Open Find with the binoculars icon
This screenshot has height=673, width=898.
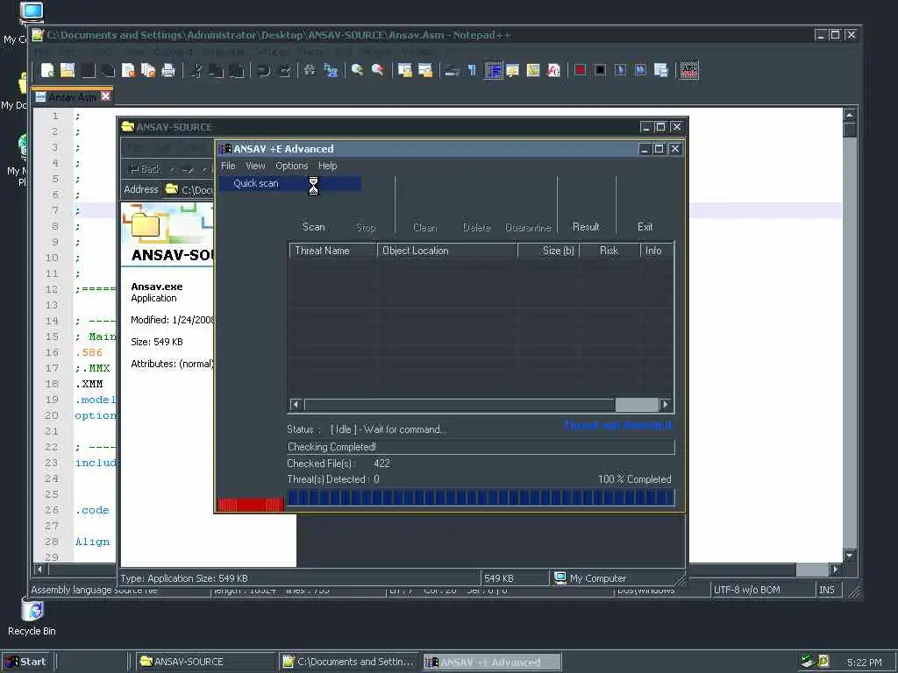click(310, 70)
